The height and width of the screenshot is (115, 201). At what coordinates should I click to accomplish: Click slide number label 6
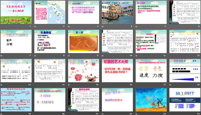[199, 26]
